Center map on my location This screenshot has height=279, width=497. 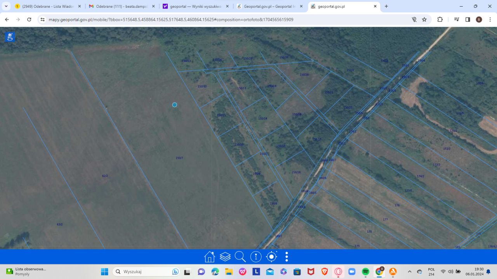(x=271, y=257)
